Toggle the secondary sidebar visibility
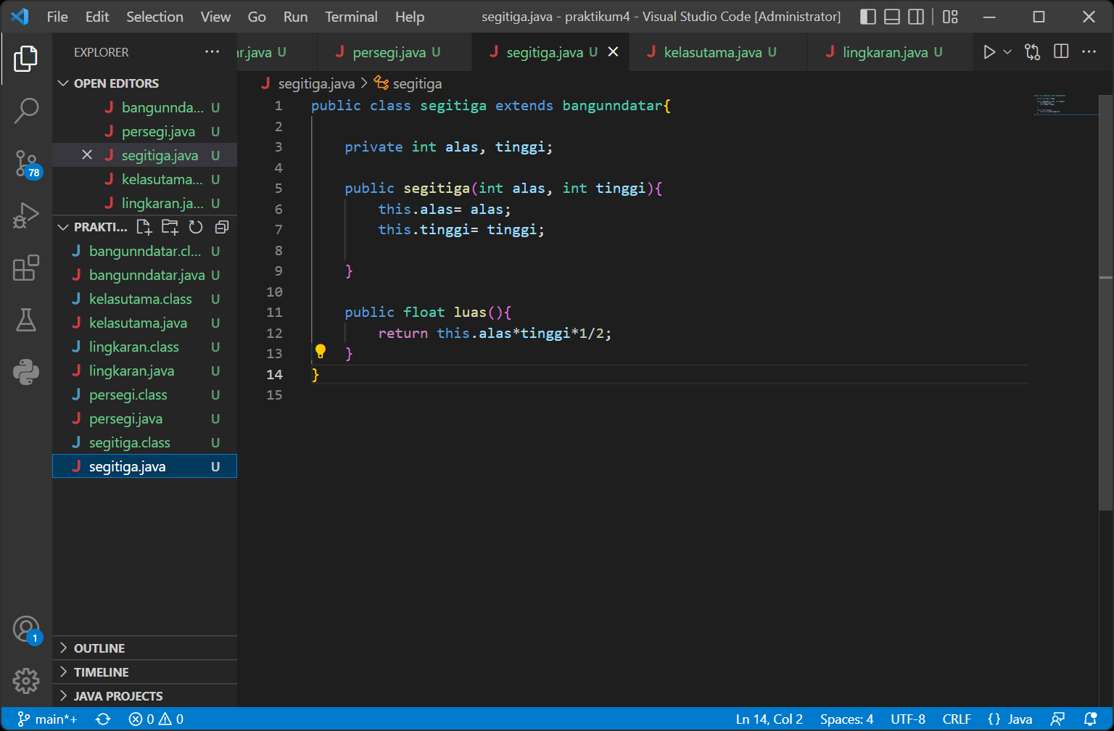This screenshot has height=731, width=1114. (x=915, y=16)
